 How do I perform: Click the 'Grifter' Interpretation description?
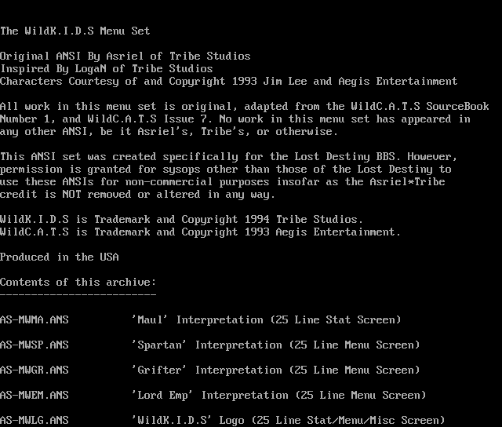tap(276, 370)
